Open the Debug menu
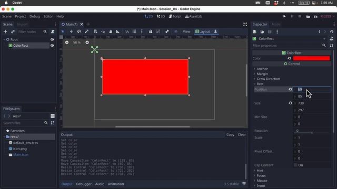The image size is (337, 189). (x=35, y=16)
